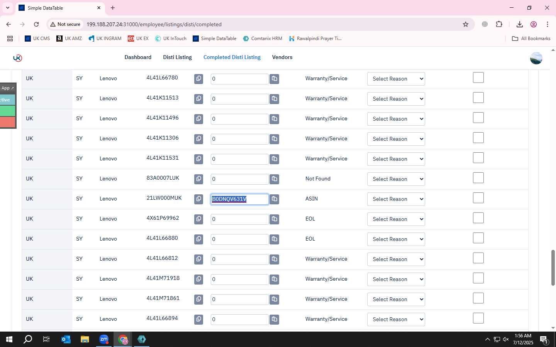Open Select Reason dropdown for 4L41L66894
This screenshot has height=347, width=556.
tap(396, 319)
